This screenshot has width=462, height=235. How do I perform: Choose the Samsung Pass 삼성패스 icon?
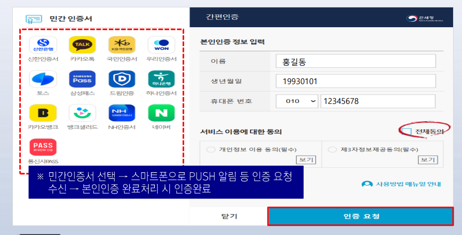point(82,79)
